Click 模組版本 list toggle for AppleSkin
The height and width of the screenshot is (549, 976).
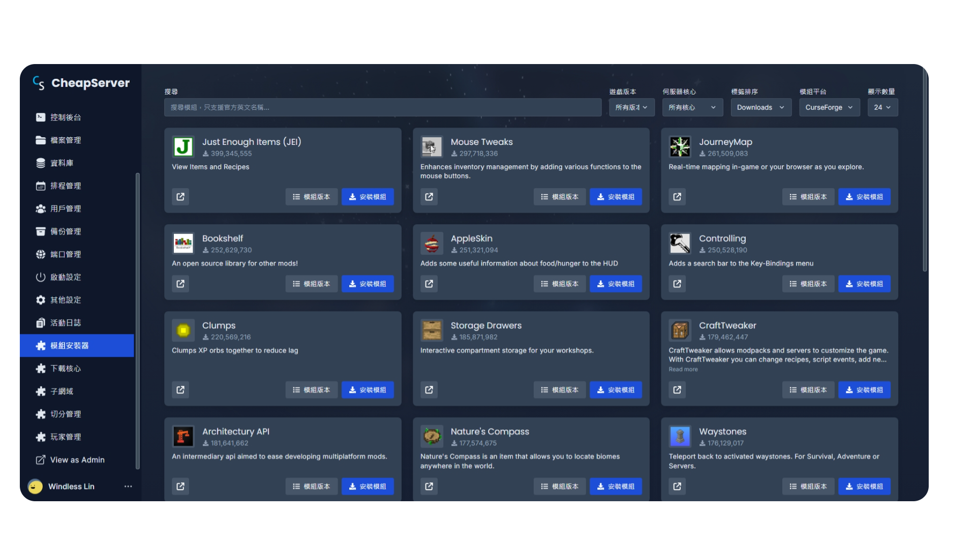[x=559, y=284]
